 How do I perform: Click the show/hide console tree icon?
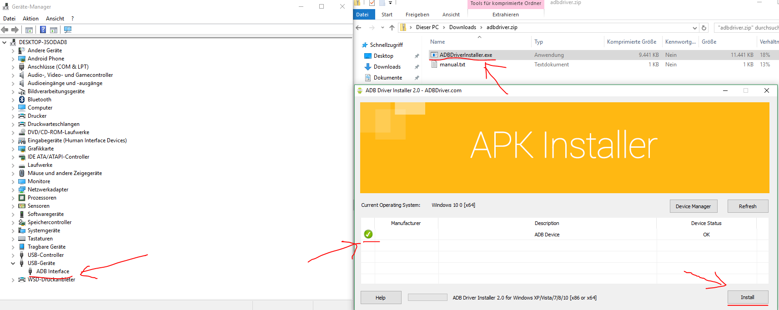coord(29,30)
